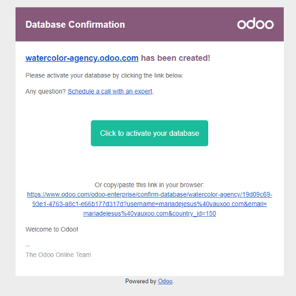Image resolution: width=296 pixels, height=296 pixels.
Task: Follow the Schedule a call with an expert link
Action: coord(110,91)
